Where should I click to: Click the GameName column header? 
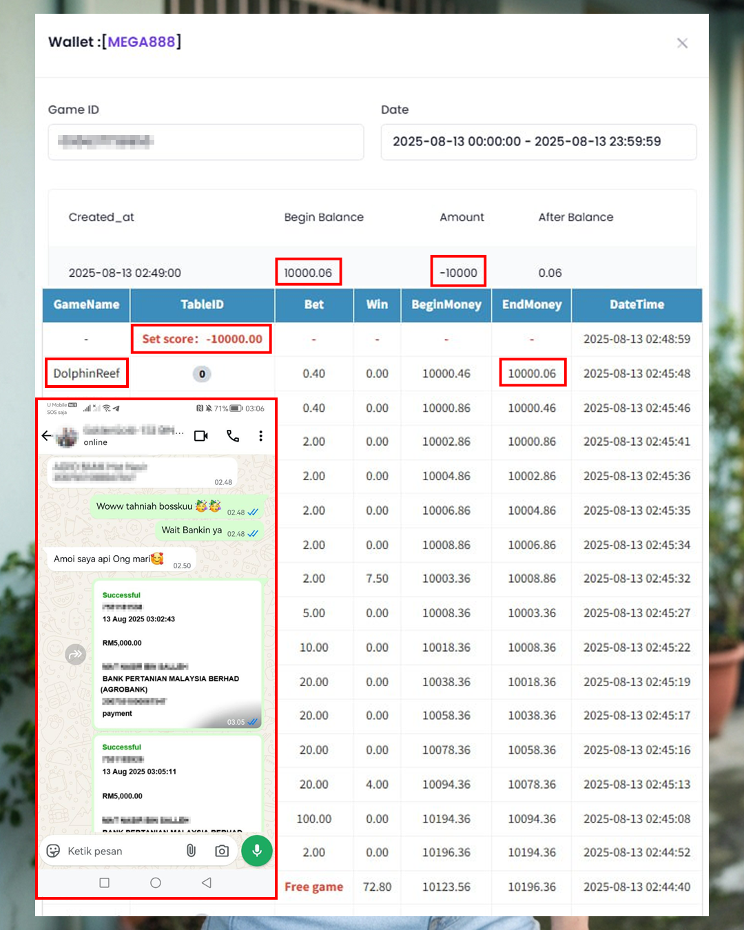pos(86,304)
